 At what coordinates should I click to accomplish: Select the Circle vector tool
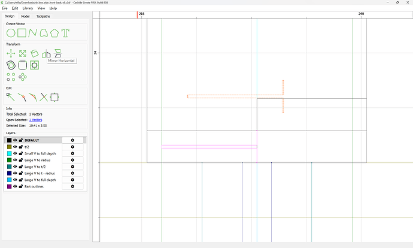pos(11,32)
